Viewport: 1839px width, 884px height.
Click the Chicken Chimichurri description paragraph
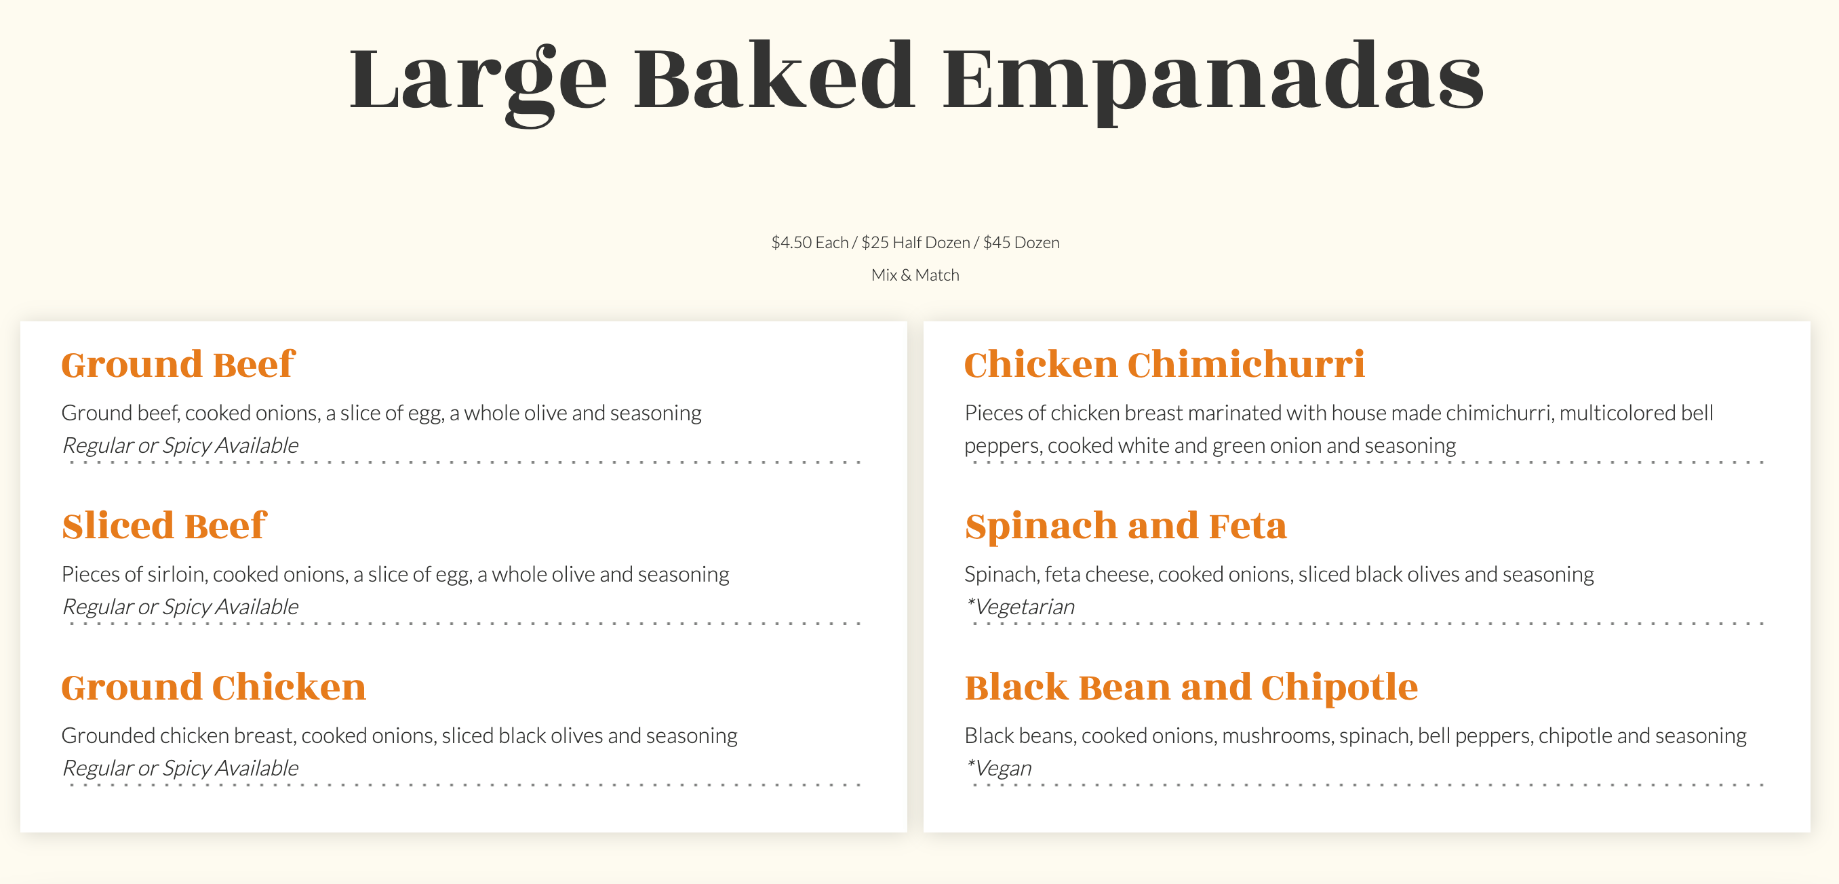click(x=1338, y=429)
